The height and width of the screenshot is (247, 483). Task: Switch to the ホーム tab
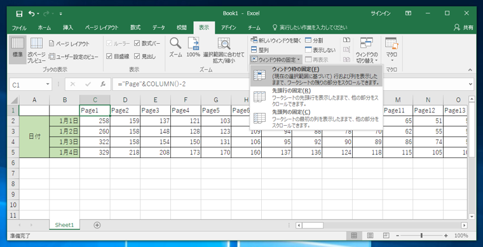click(44, 28)
